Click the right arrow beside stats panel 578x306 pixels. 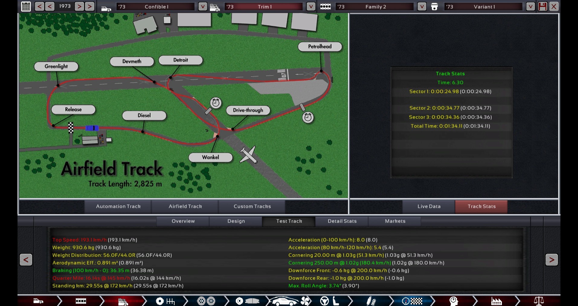click(551, 260)
